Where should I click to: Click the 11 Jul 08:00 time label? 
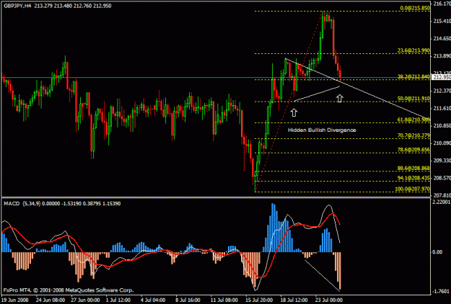[224, 300]
